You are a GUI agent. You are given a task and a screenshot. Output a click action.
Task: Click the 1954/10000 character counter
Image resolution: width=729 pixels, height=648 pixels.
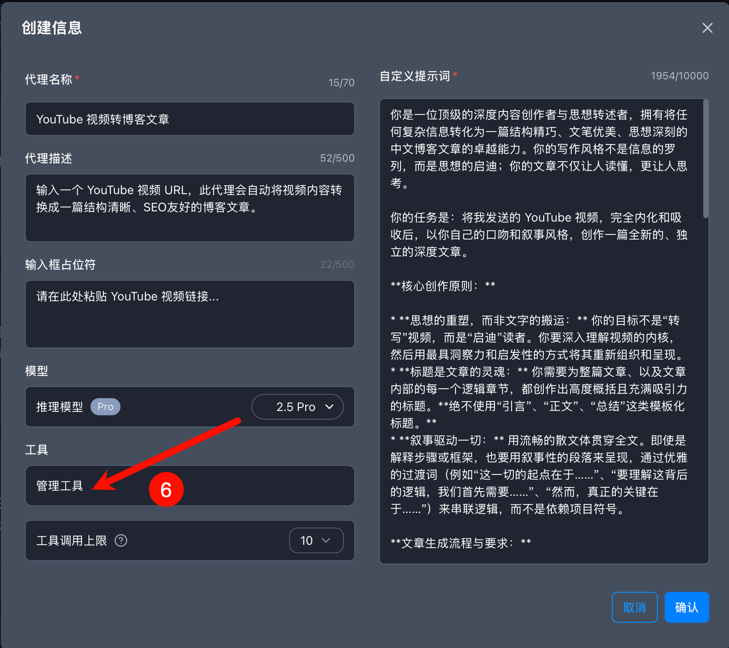tap(679, 76)
